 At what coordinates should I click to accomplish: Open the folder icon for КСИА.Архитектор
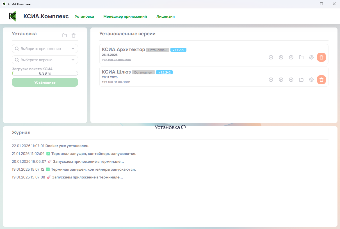click(x=301, y=57)
